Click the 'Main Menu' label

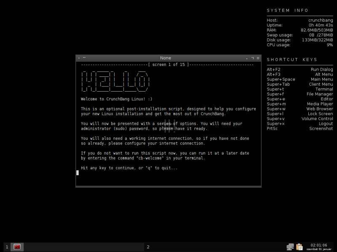tap(322, 79)
